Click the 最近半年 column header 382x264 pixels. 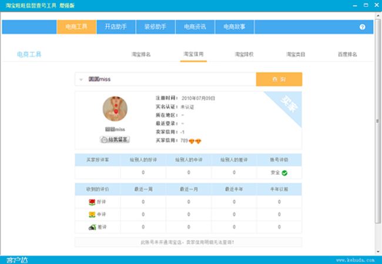coord(234,189)
